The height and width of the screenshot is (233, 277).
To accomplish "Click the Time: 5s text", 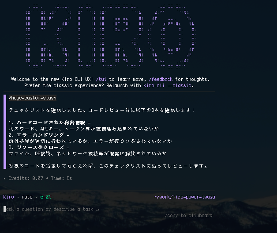I will [61, 178].
